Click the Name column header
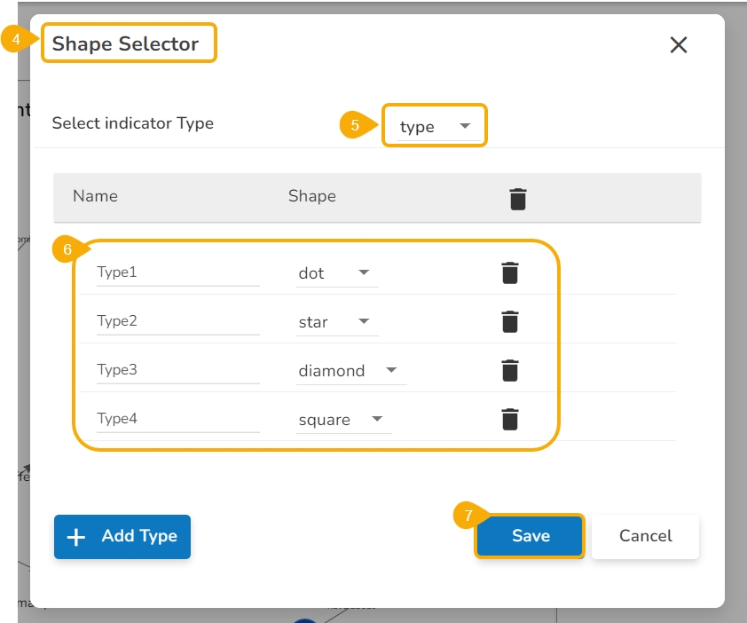 (x=95, y=196)
